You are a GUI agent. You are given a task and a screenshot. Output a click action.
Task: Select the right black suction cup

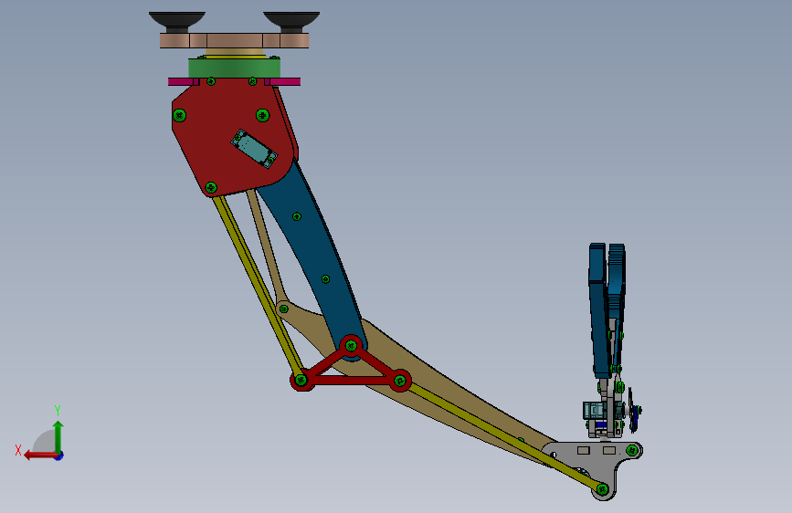291,22
